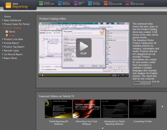Viewport: 167px width, 130px height.
Task: Open the WinForms product icon
Action: click(60, 3)
